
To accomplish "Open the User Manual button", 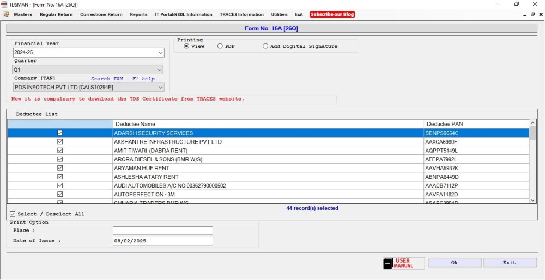I will point(403,263).
